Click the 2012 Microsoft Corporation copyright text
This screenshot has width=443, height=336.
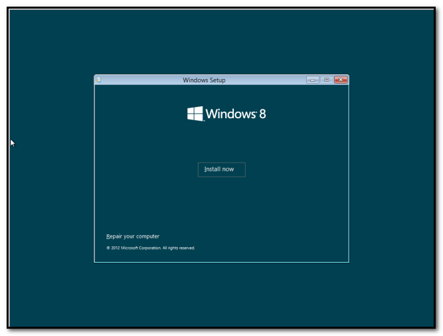coord(151,248)
